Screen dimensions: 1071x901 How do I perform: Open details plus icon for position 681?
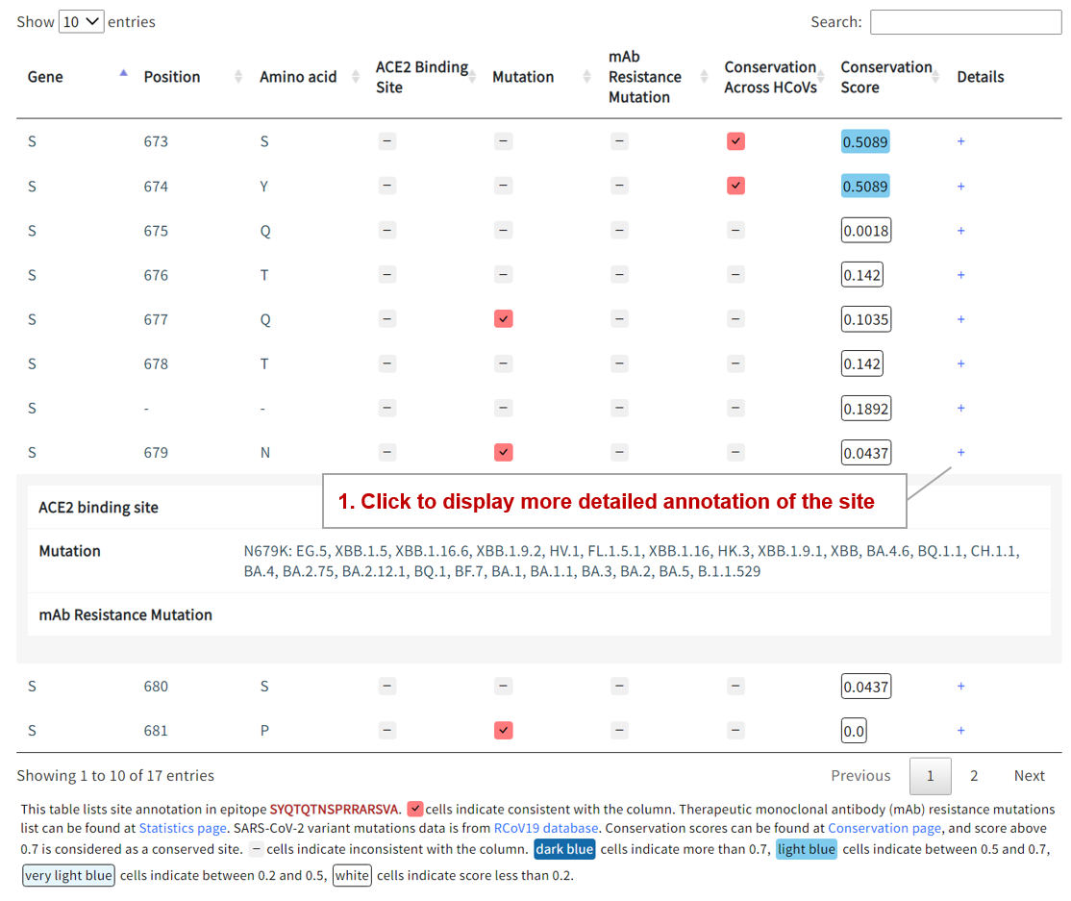coord(960,731)
